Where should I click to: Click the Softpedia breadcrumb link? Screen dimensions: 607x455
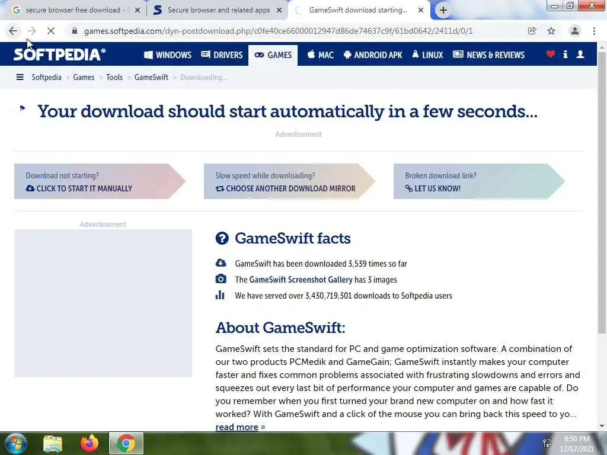click(x=46, y=78)
